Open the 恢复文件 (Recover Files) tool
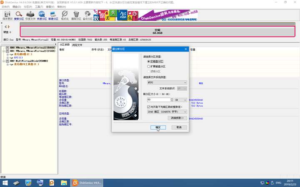This screenshot has height=187, width=300. 30,15
